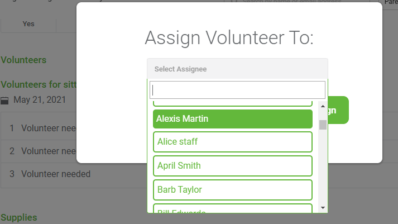Click the scrollbar track below the thumb

pyautogui.click(x=323, y=167)
